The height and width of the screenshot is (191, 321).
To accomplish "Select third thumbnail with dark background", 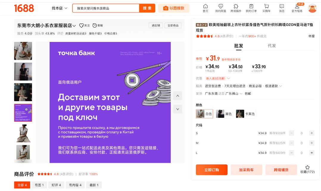I will pos(23,92).
